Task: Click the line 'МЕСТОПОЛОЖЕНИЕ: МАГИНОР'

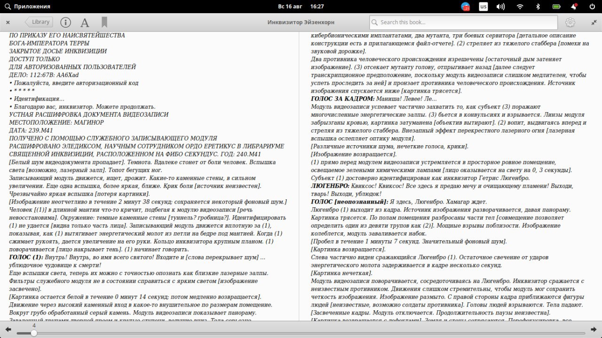Action: [x=56, y=123]
